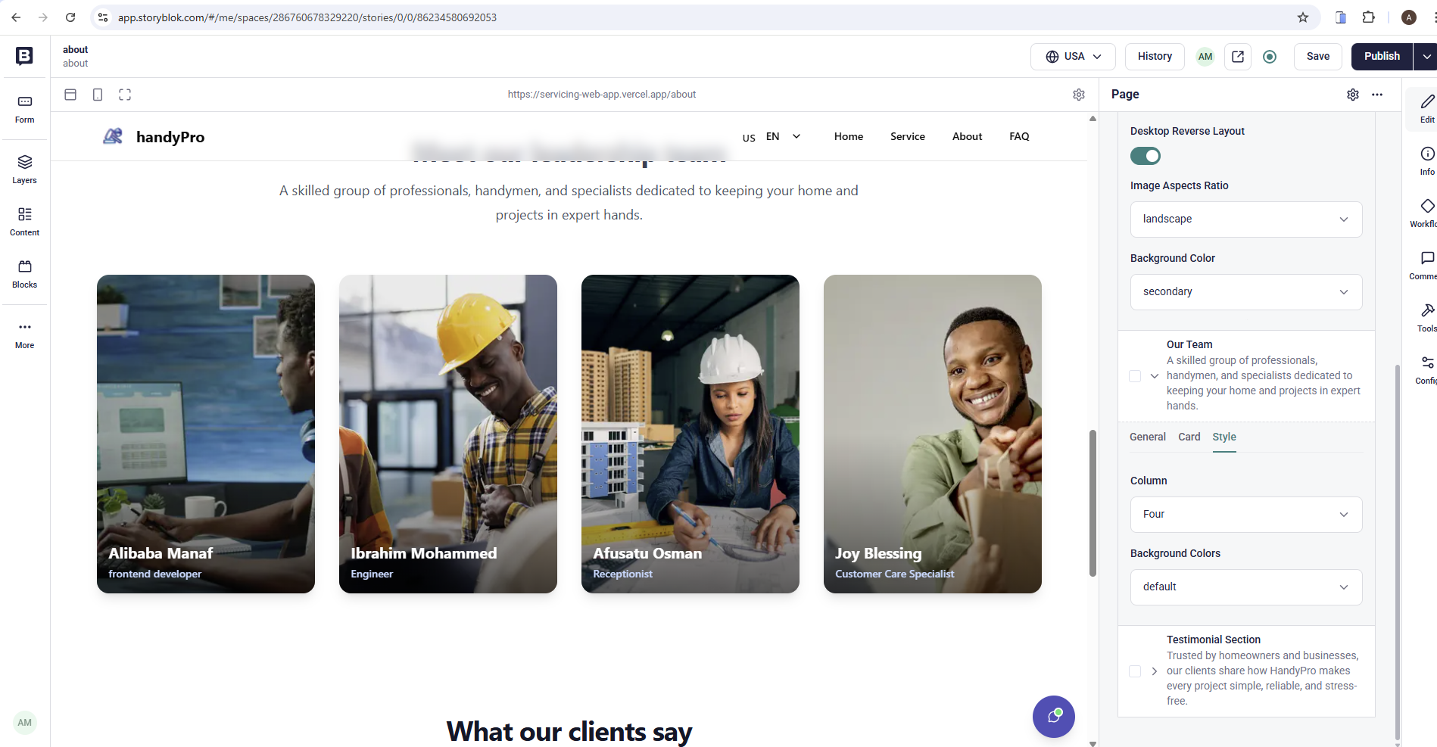Open the Column dropdown showing Four
Viewport: 1437px width, 747px height.
click(1246, 515)
